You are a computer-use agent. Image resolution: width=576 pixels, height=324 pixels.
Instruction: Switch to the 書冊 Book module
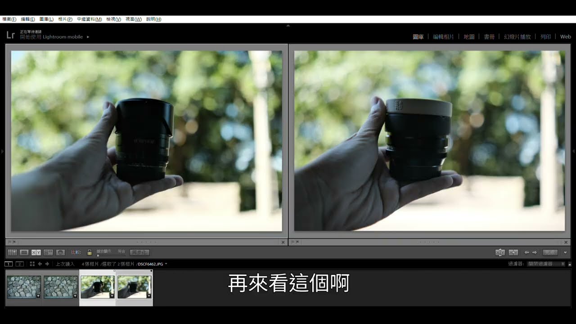tap(489, 37)
